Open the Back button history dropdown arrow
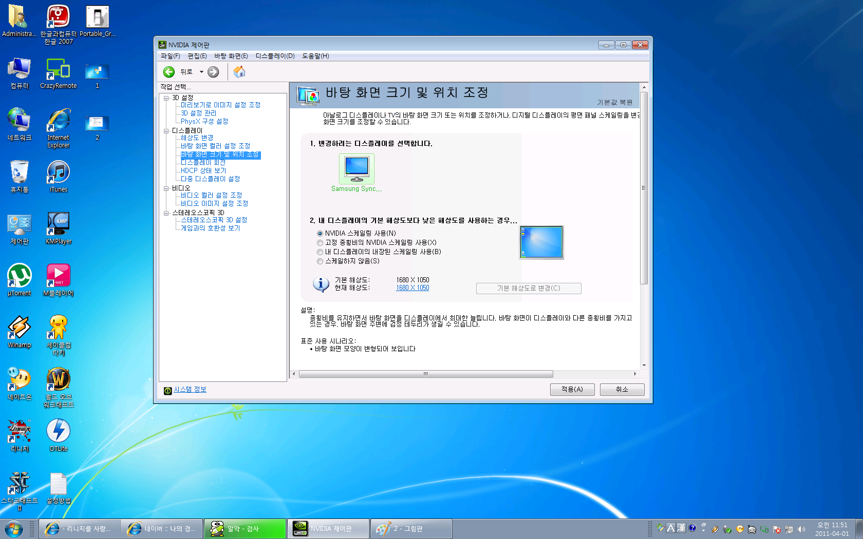The width and height of the screenshot is (863, 539). [x=201, y=72]
